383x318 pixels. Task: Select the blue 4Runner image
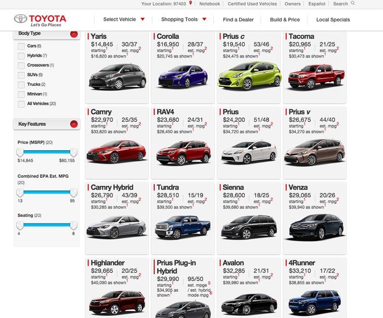[x=315, y=302]
